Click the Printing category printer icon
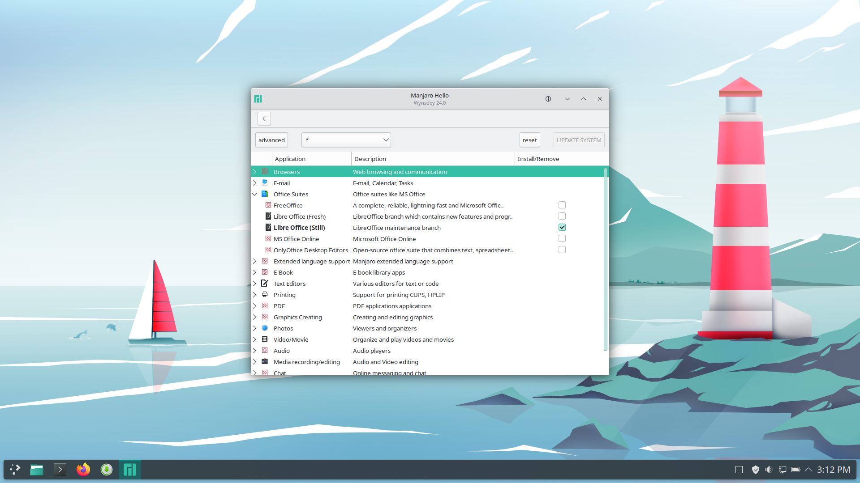860x483 pixels. (x=265, y=294)
